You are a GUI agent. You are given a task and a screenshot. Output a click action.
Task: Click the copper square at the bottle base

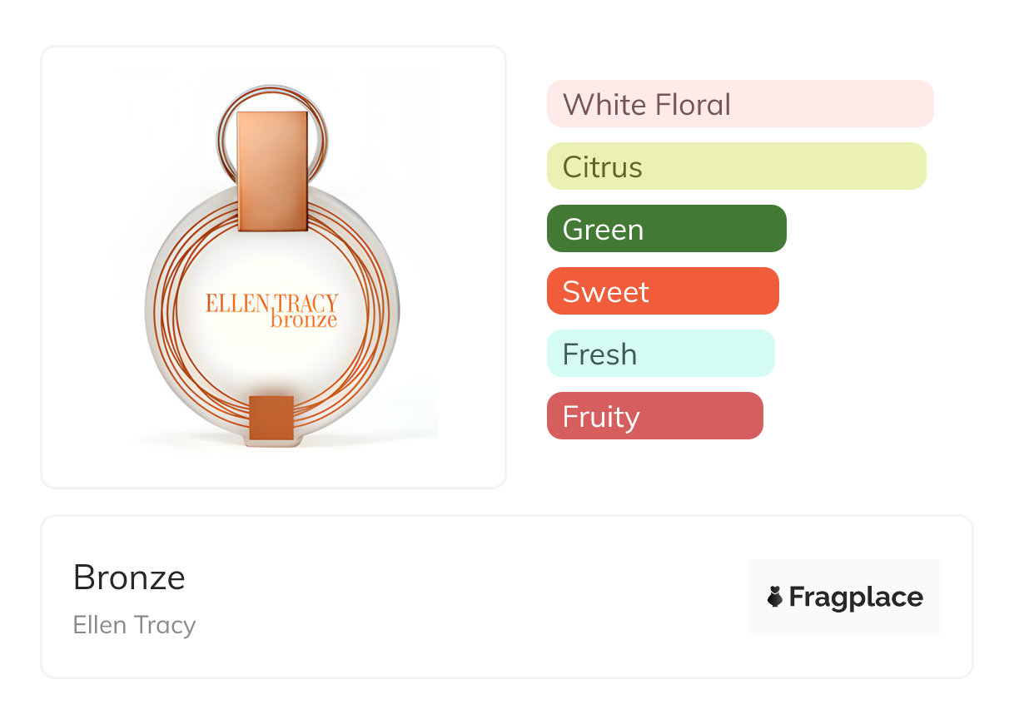pyautogui.click(x=271, y=418)
